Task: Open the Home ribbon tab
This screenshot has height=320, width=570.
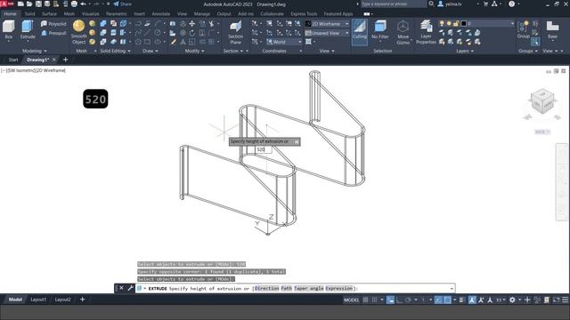Action: pyautogui.click(x=10, y=14)
